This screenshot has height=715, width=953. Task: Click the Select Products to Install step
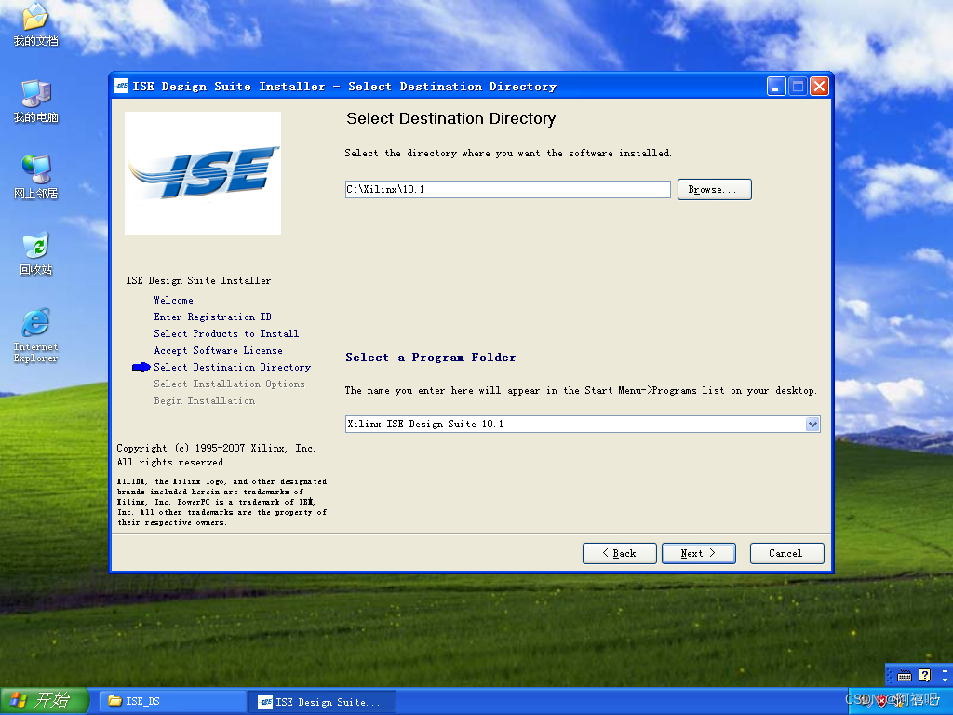click(226, 333)
